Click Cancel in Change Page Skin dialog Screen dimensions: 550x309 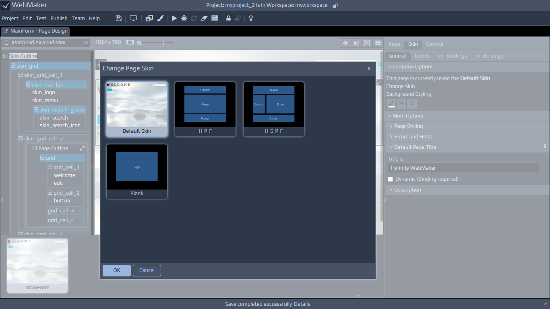(147, 270)
